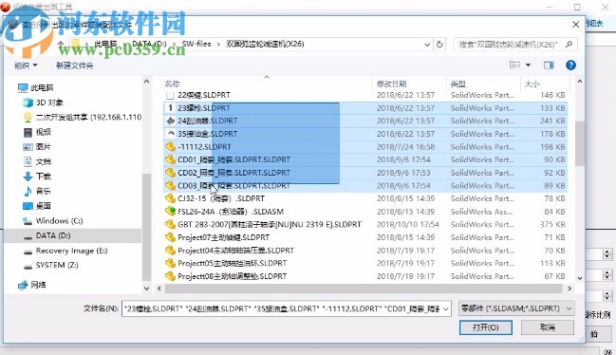Click the icon of 35接油盘.SLDPRT

[x=171, y=134]
